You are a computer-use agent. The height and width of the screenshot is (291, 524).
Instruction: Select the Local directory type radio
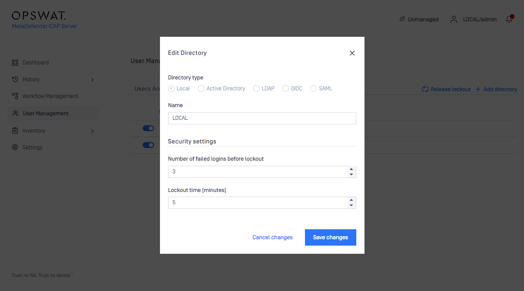coord(171,89)
